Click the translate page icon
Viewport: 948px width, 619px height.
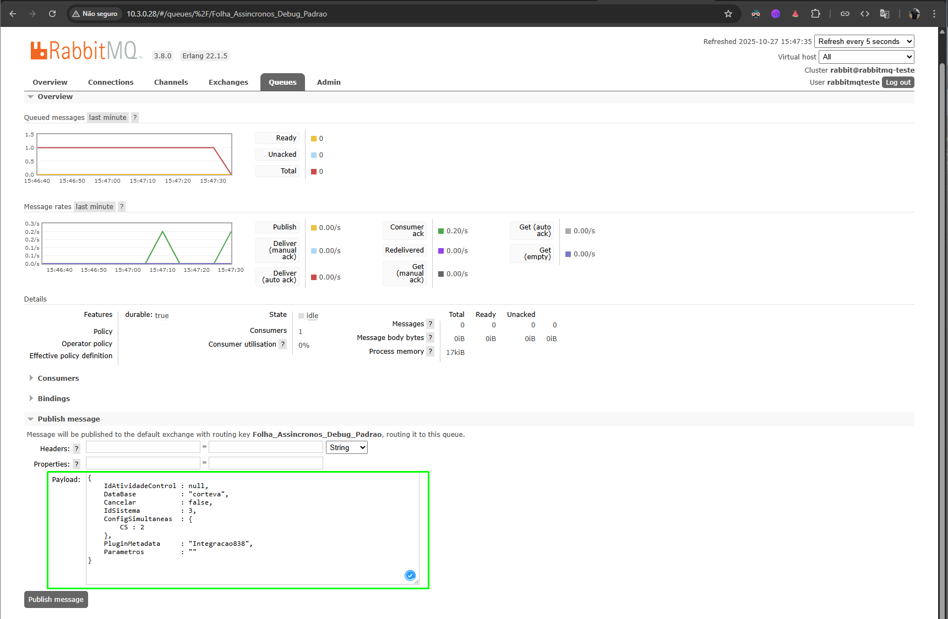point(885,14)
